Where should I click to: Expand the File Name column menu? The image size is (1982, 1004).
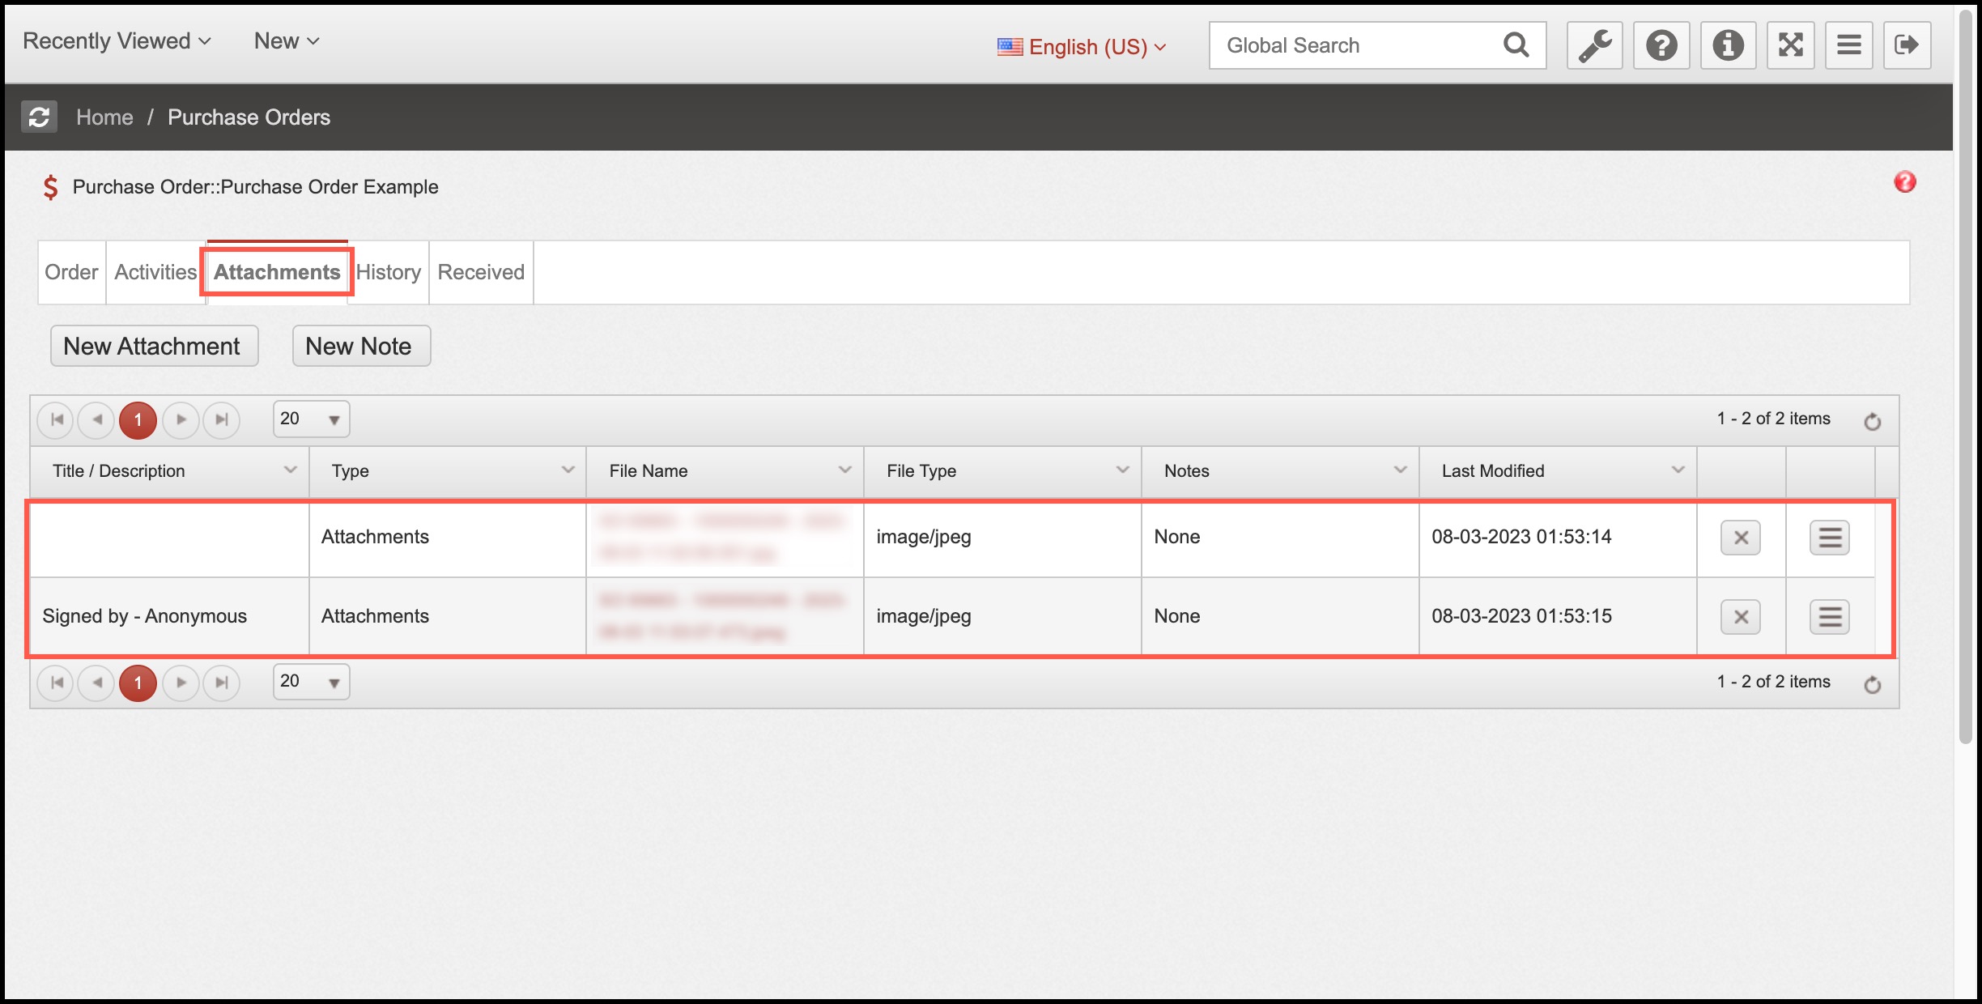pyautogui.click(x=844, y=470)
